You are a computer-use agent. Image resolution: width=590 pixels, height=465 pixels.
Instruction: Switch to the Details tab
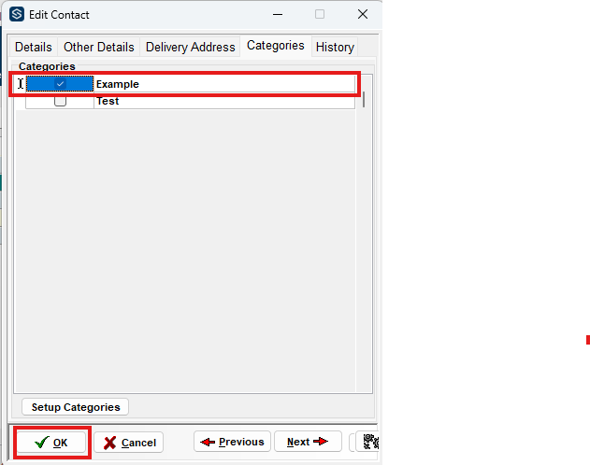[x=33, y=47]
